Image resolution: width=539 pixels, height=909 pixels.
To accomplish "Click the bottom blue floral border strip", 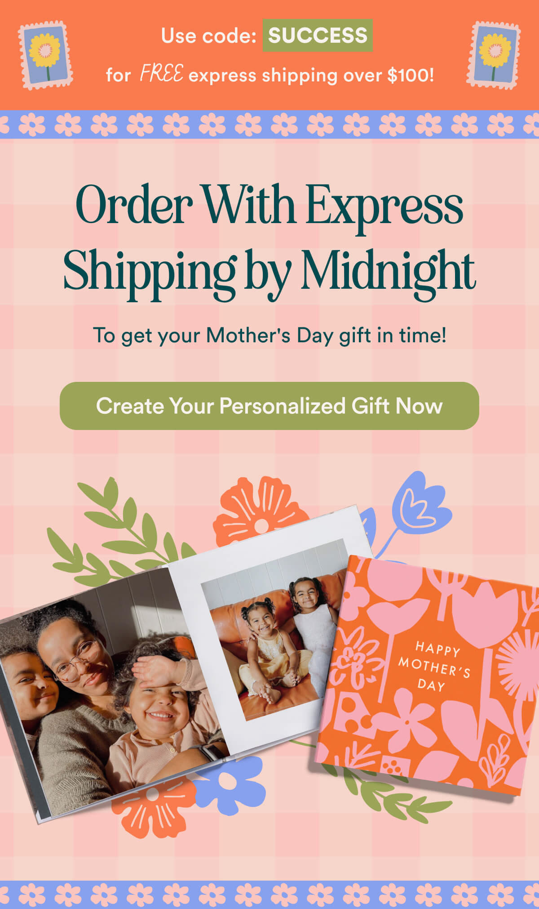I will [x=269, y=895].
